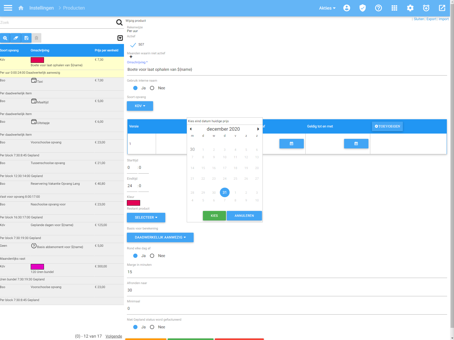Screen dimensions: 454x340
Task: Click the Export link
Action: [431, 19]
